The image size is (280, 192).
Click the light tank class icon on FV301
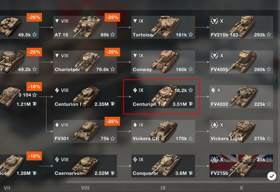coord(57,125)
